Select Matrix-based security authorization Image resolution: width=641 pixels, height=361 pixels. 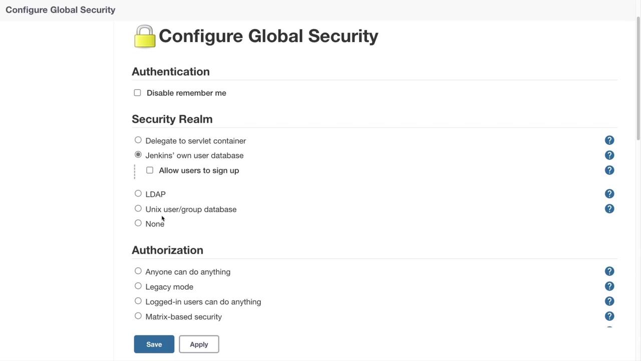pyautogui.click(x=138, y=316)
